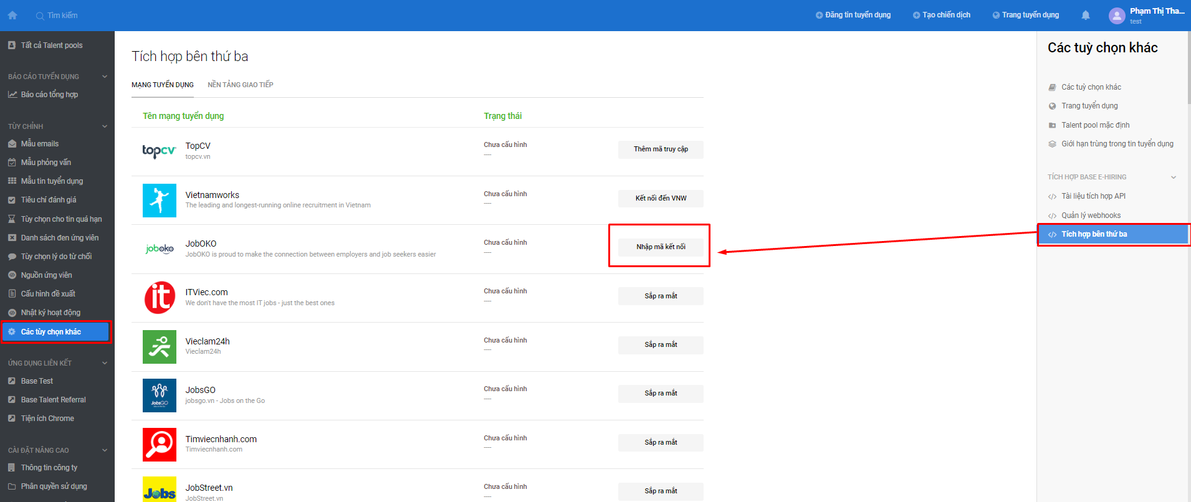Click Thêm mã truy cập for TopCV
Screen dimensions: 1191x502
tap(661, 149)
